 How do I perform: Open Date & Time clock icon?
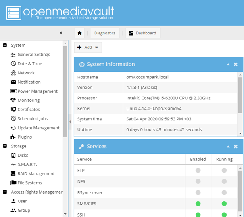tap(13, 63)
